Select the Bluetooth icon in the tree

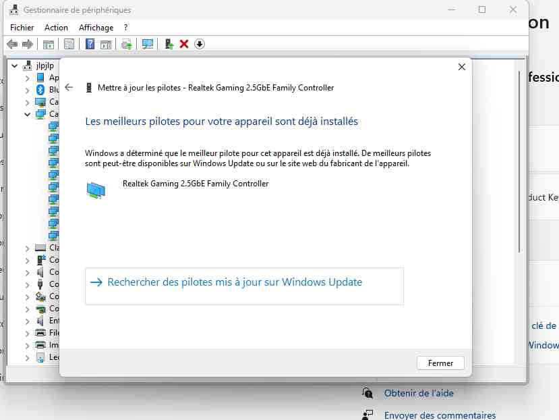tap(40, 90)
